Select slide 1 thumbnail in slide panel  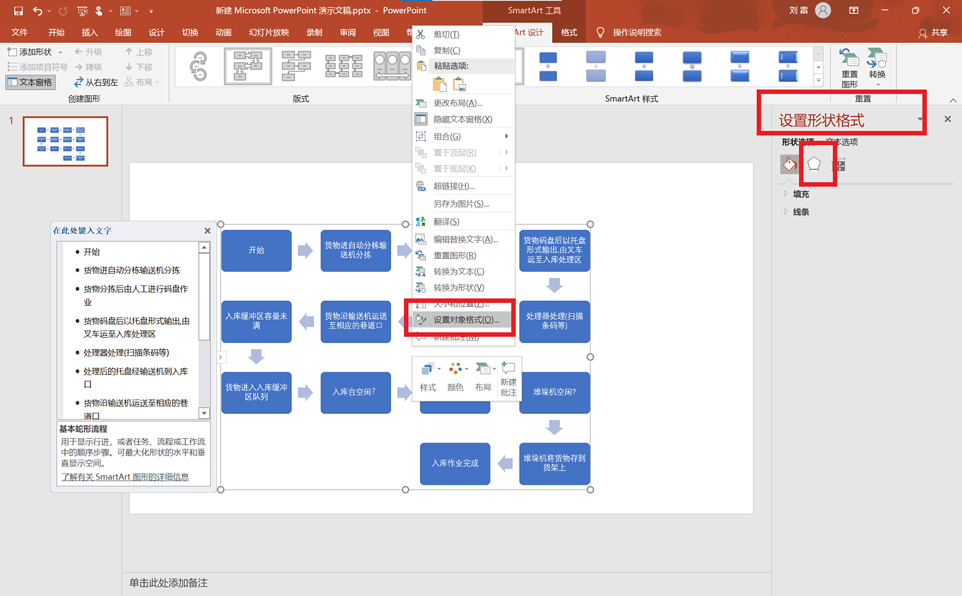pyautogui.click(x=65, y=141)
